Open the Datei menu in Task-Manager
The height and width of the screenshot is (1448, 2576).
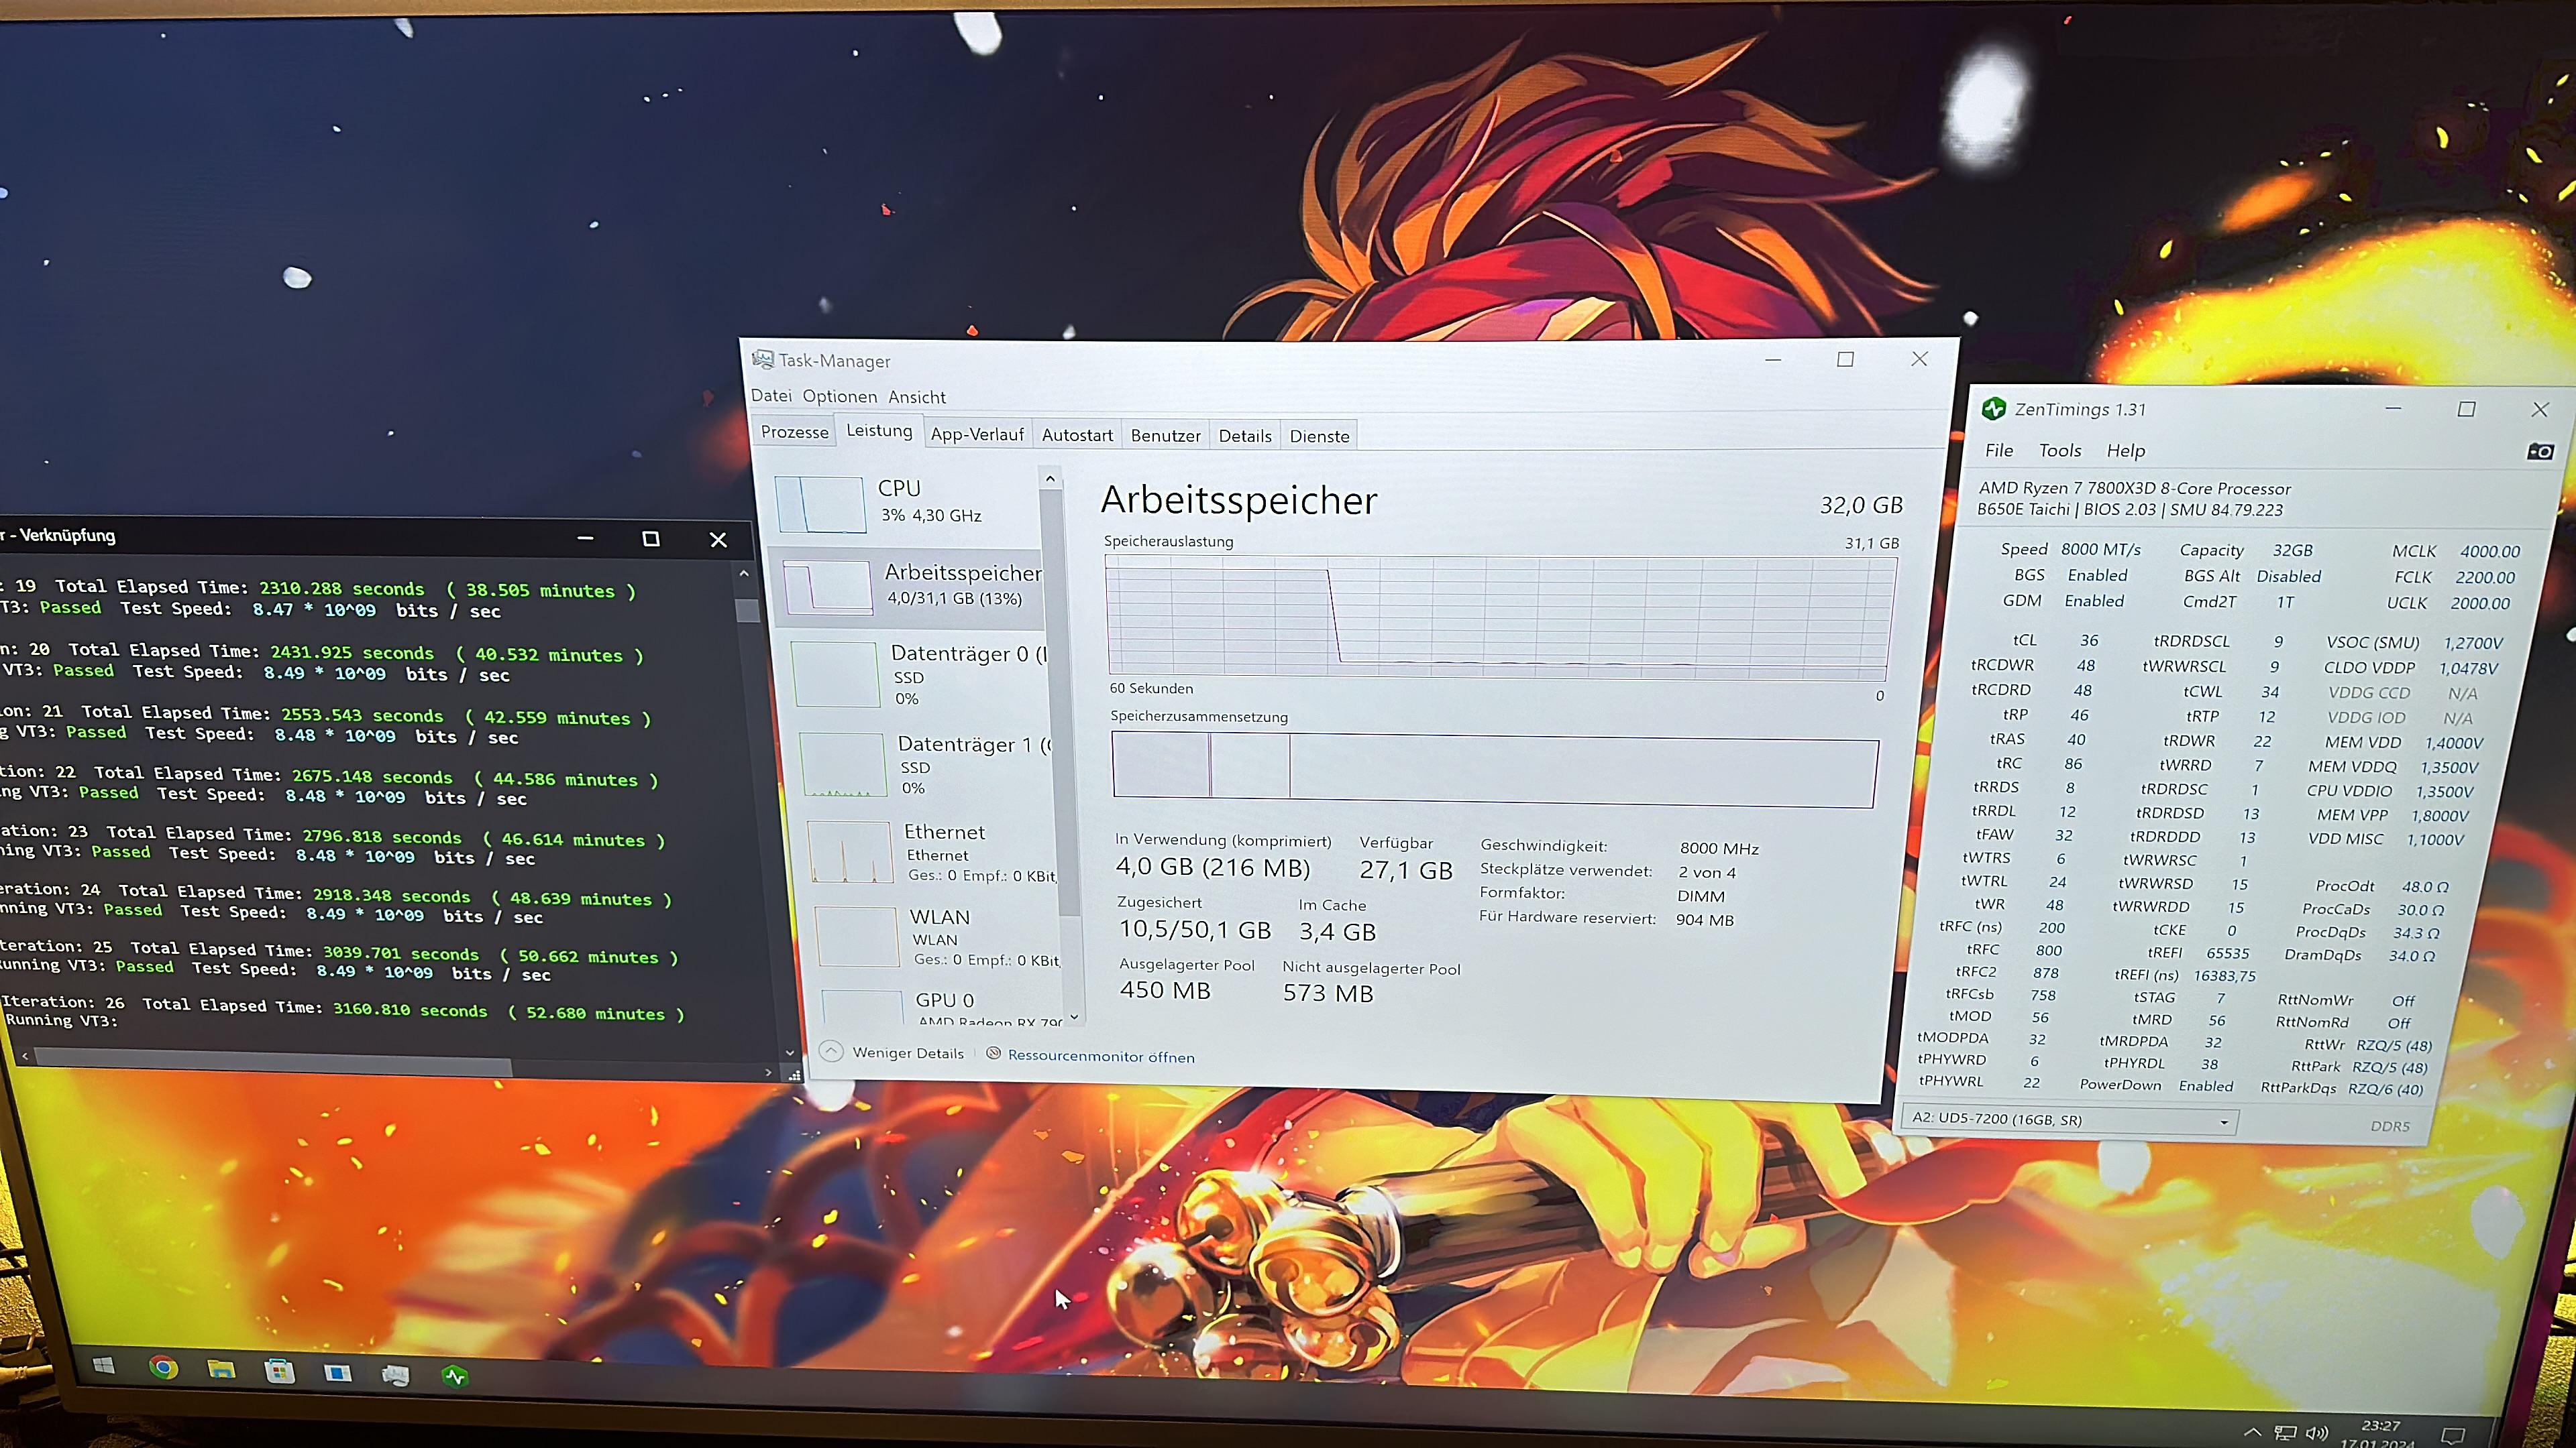[x=771, y=396]
